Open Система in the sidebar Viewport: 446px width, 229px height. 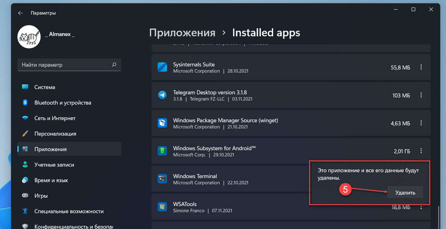(x=70, y=87)
